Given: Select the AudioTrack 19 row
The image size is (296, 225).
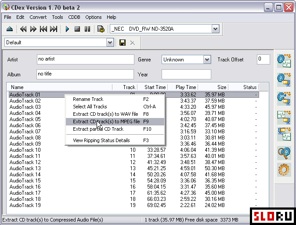Looking at the screenshot, I should (134, 205).
